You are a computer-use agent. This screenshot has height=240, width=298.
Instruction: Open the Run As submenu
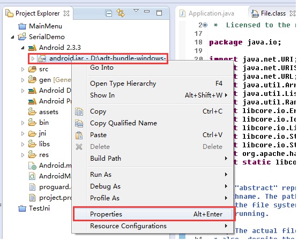(x=153, y=175)
